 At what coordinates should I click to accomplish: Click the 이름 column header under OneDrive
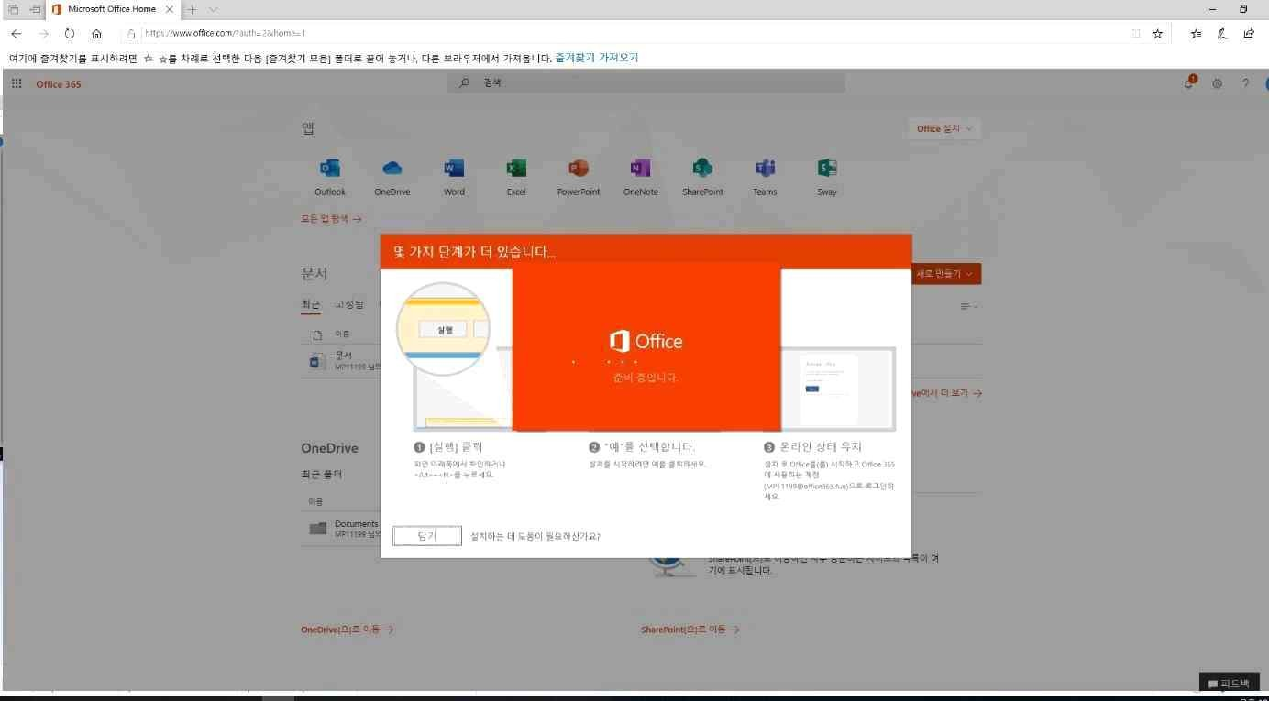point(315,502)
